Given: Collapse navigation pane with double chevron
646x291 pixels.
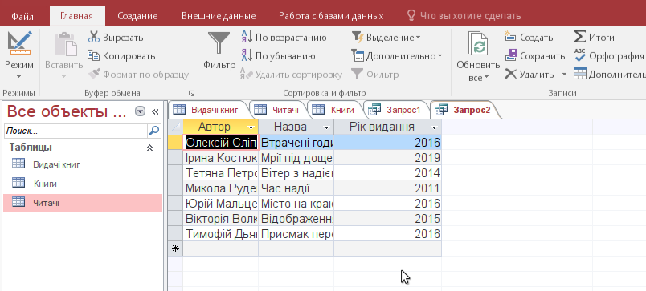Looking at the screenshot, I should click(155, 111).
